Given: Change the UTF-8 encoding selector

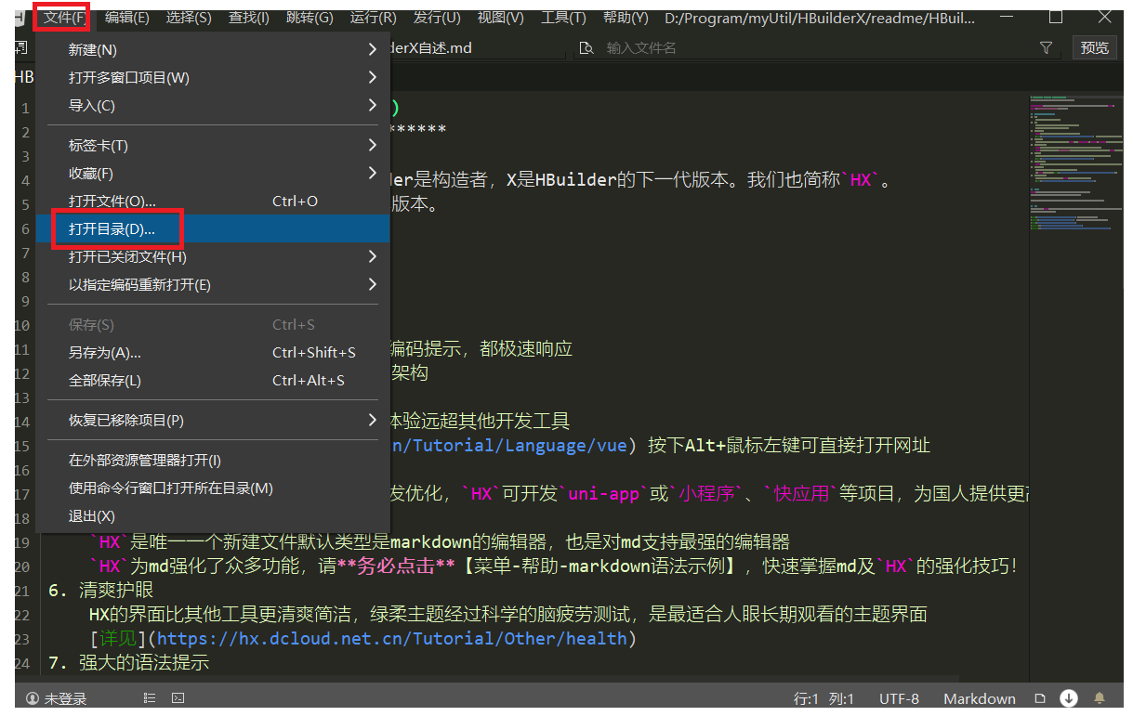Looking at the screenshot, I should 899,698.
